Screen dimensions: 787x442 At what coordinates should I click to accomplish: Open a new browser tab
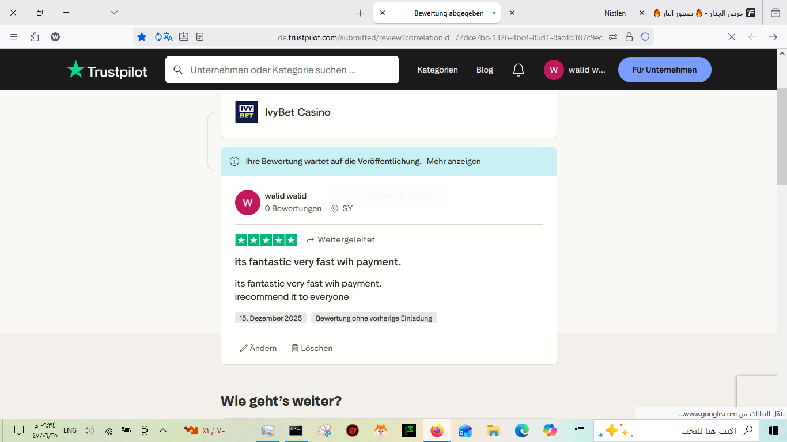coord(361,13)
